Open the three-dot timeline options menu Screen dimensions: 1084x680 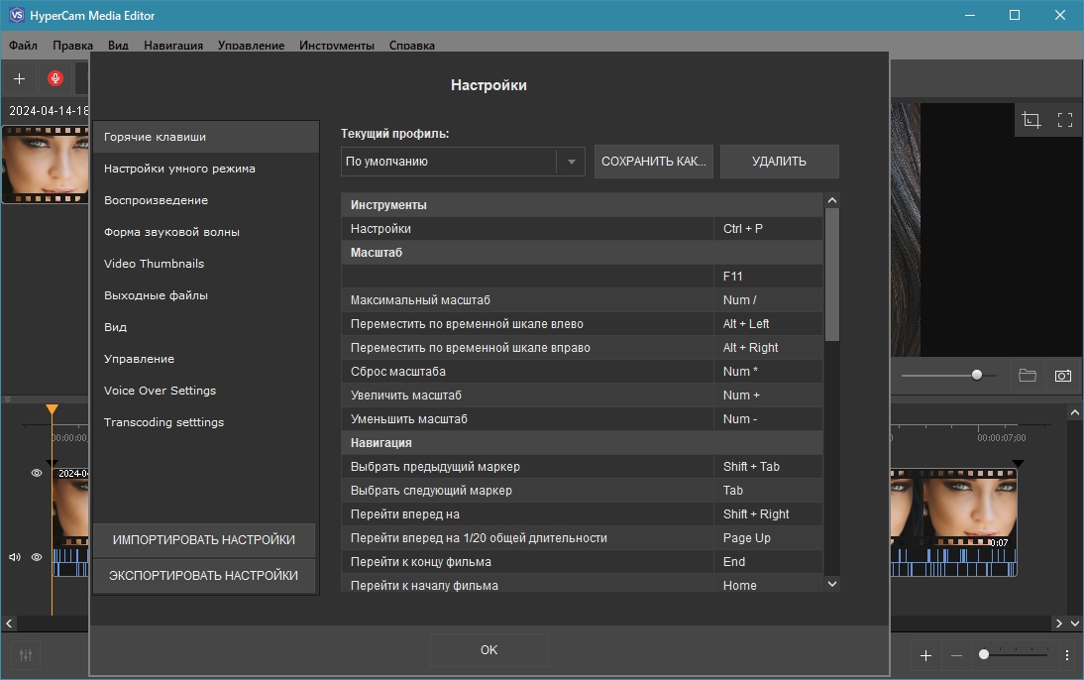point(1066,655)
